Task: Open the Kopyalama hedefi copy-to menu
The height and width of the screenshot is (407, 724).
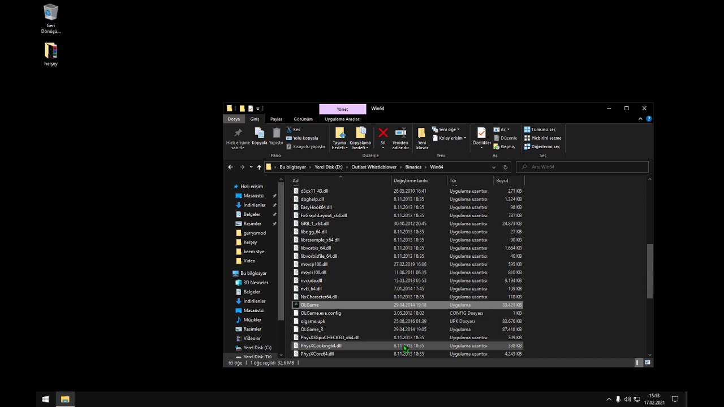Action: (360, 138)
